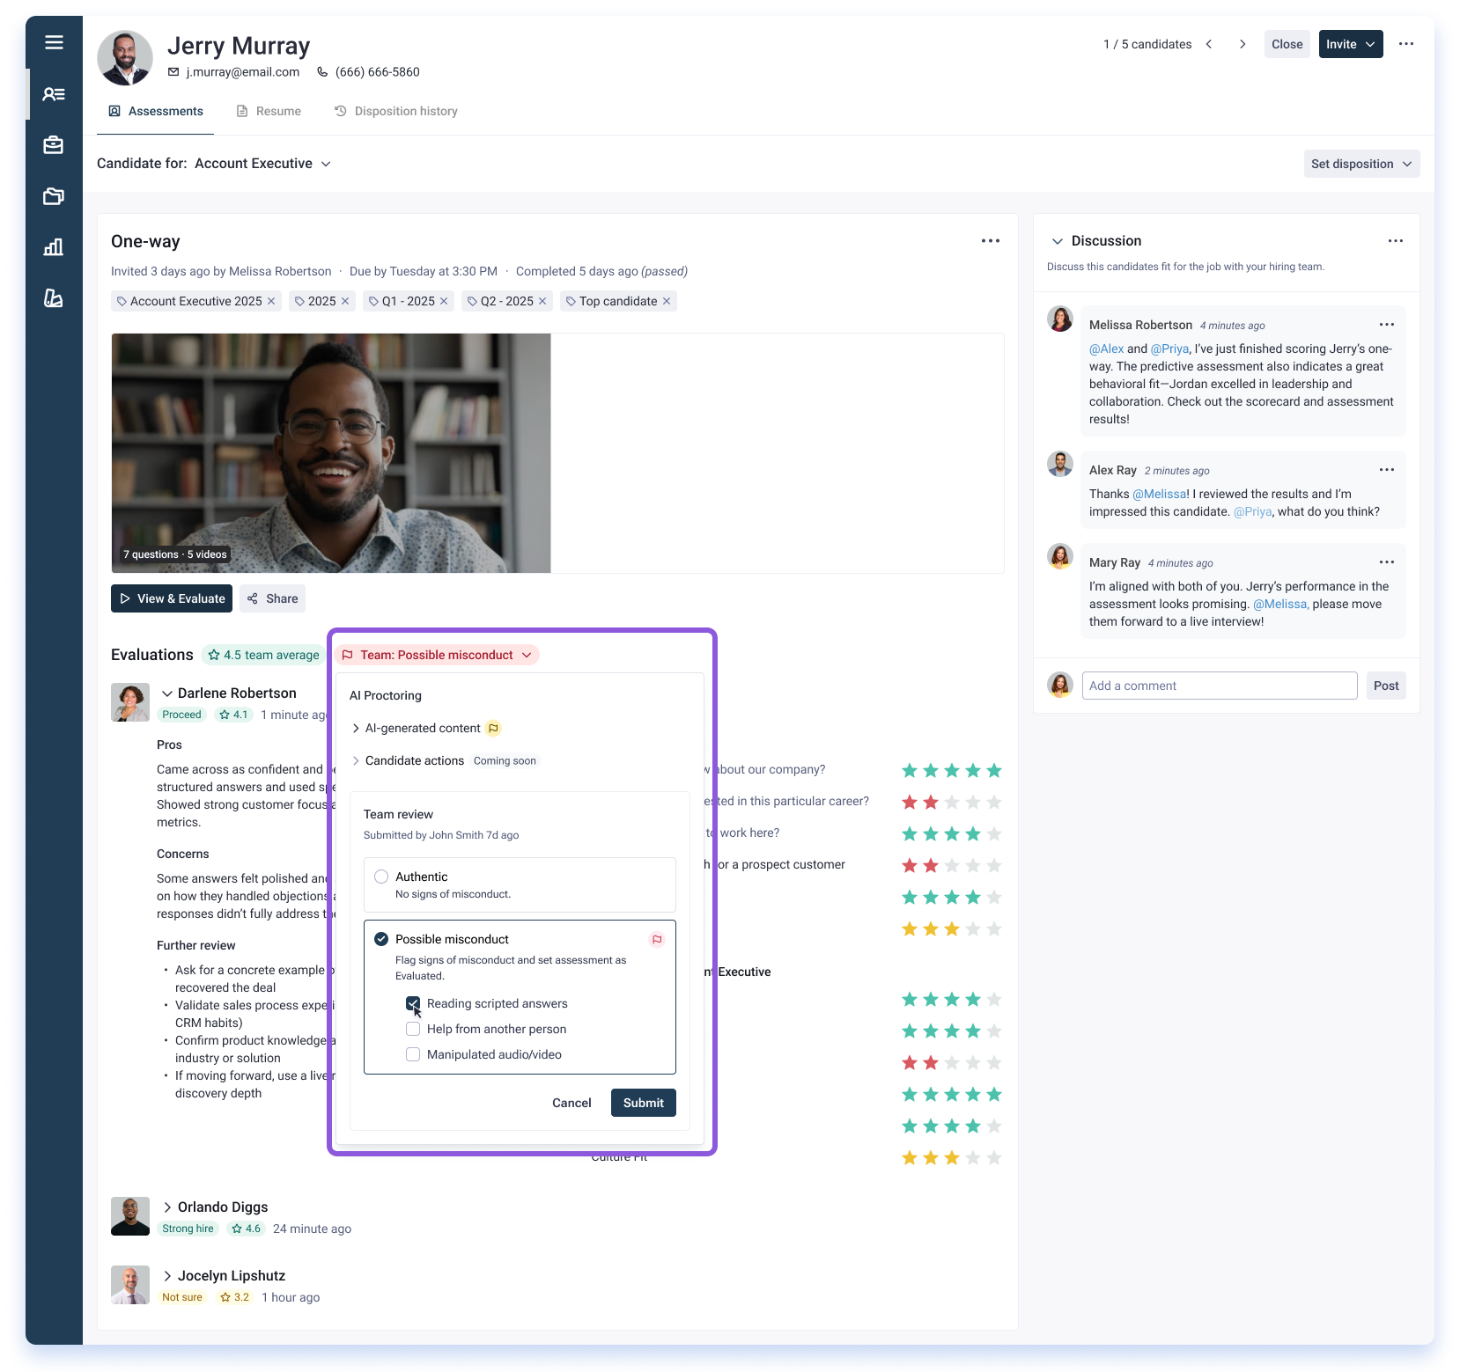Select the Possible misconduct radio option

[x=381, y=939]
